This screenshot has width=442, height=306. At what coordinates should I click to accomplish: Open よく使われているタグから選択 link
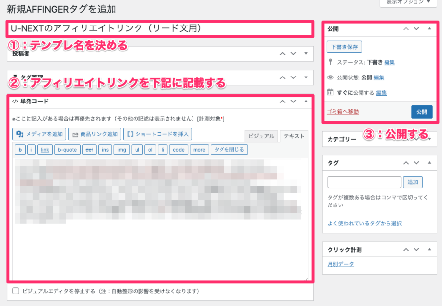tap(364, 223)
